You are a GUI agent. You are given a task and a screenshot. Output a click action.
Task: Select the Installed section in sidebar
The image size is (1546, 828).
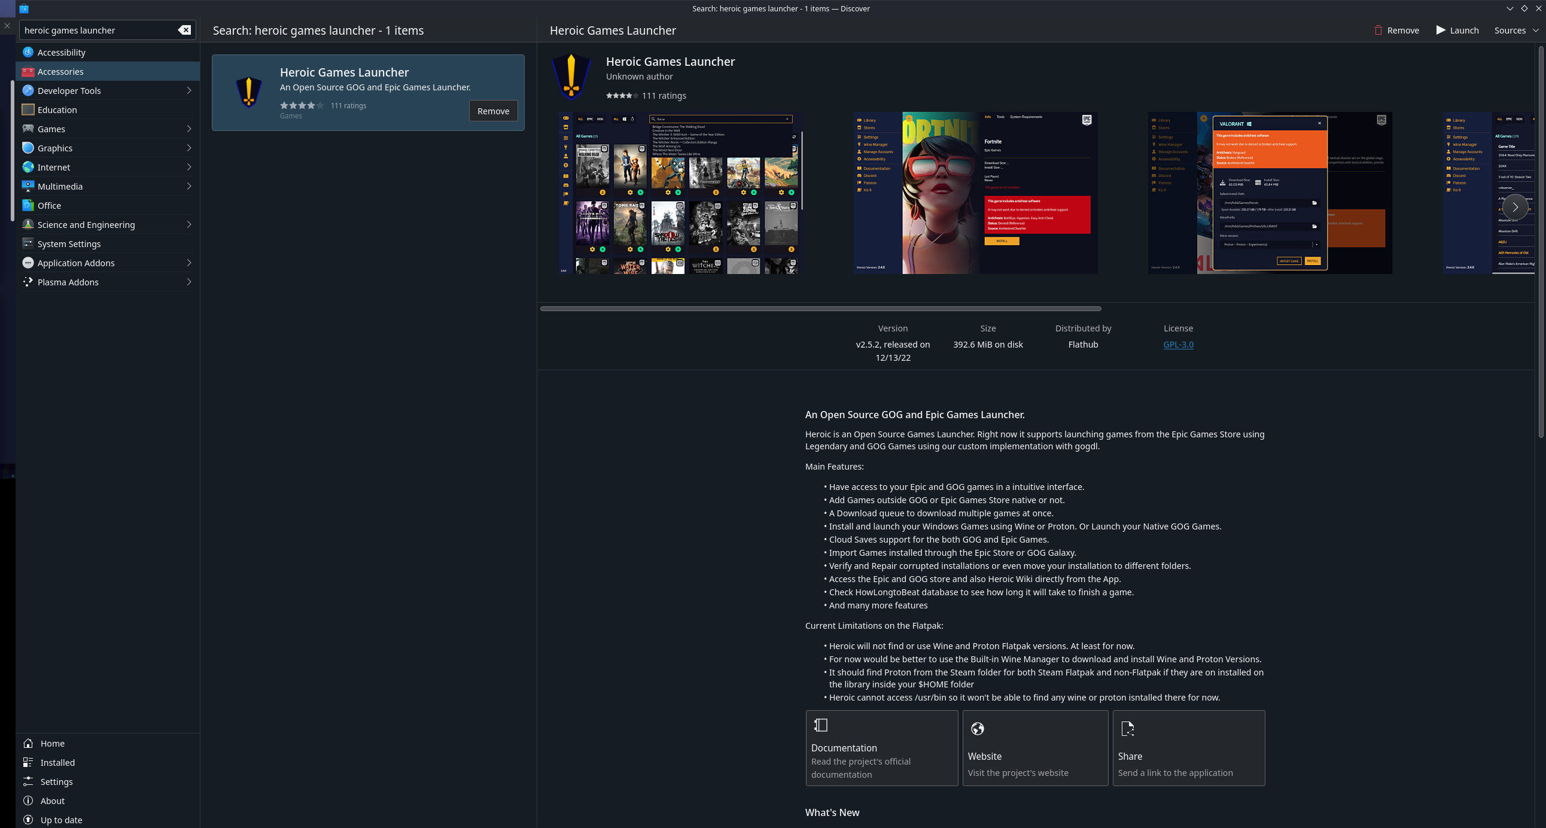coord(57,762)
